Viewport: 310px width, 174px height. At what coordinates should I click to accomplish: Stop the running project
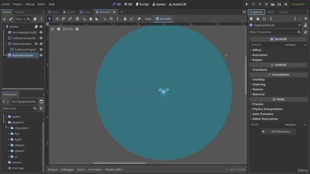pyautogui.click(x=260, y=4)
